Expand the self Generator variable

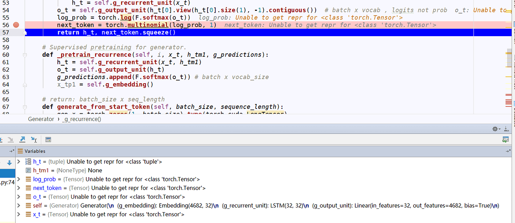click(x=19, y=205)
